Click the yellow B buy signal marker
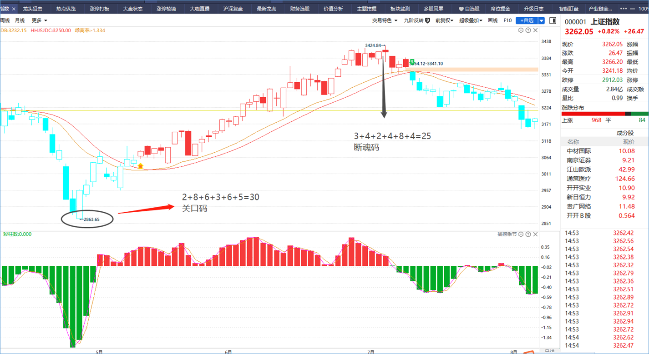 coord(140,166)
